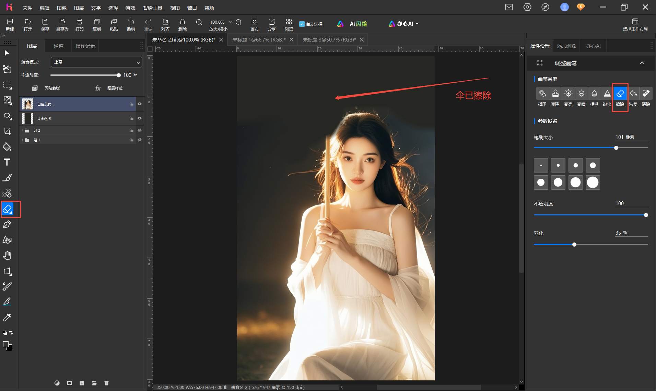Switch to 未标题 1 document tab
The height and width of the screenshot is (391, 656).
(x=259, y=40)
